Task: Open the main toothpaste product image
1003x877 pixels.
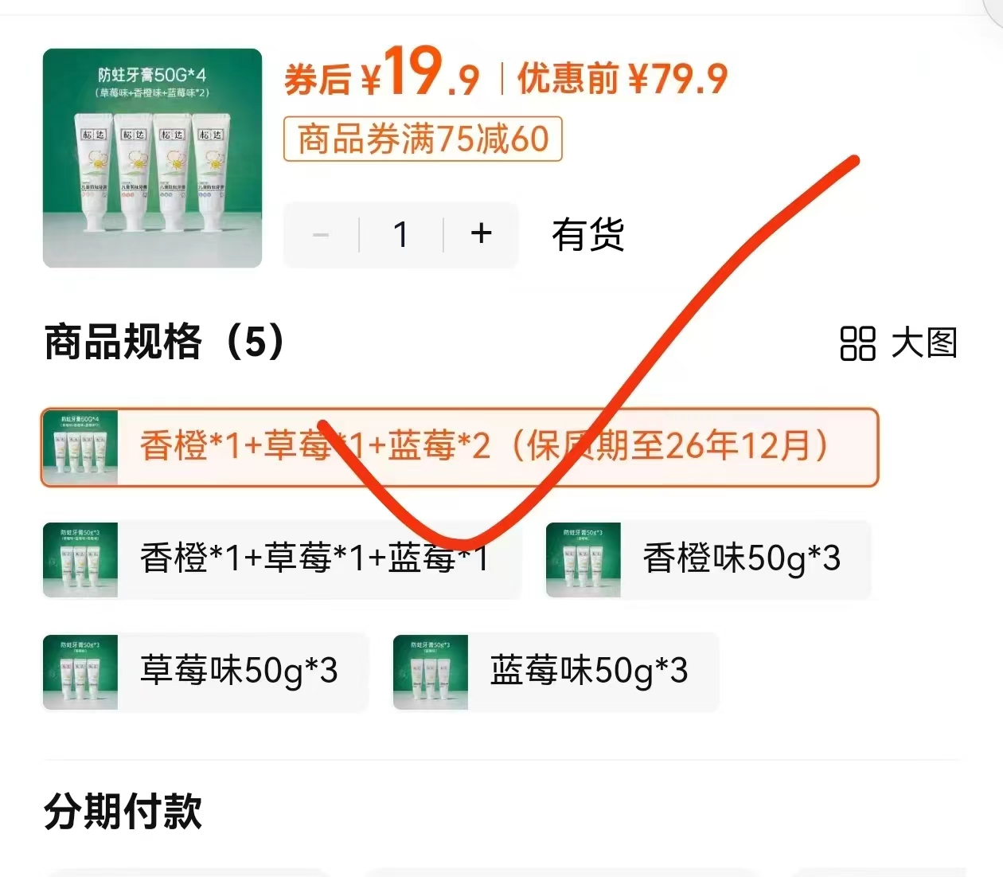Action: coord(152,158)
